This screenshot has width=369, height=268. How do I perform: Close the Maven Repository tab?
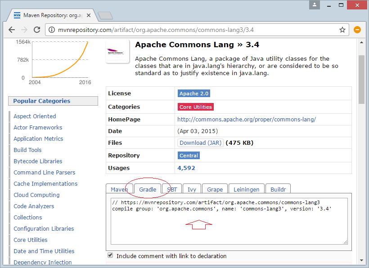click(x=89, y=15)
